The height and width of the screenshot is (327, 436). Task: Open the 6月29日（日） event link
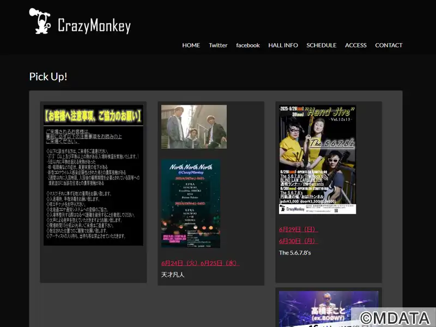298,229
